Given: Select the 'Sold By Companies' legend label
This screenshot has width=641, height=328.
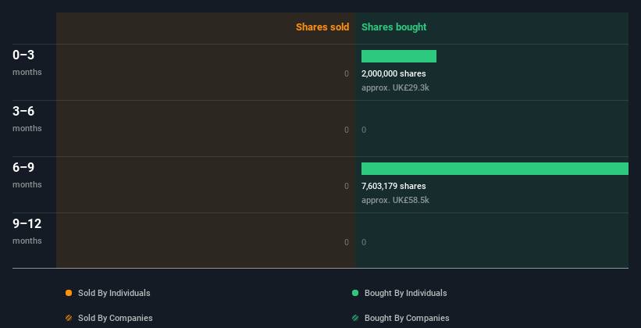Looking at the screenshot, I should pos(116,318).
